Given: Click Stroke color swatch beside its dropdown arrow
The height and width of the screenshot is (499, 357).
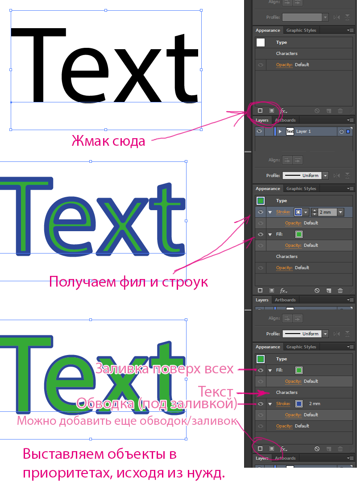Looking at the screenshot, I should tap(298, 212).
